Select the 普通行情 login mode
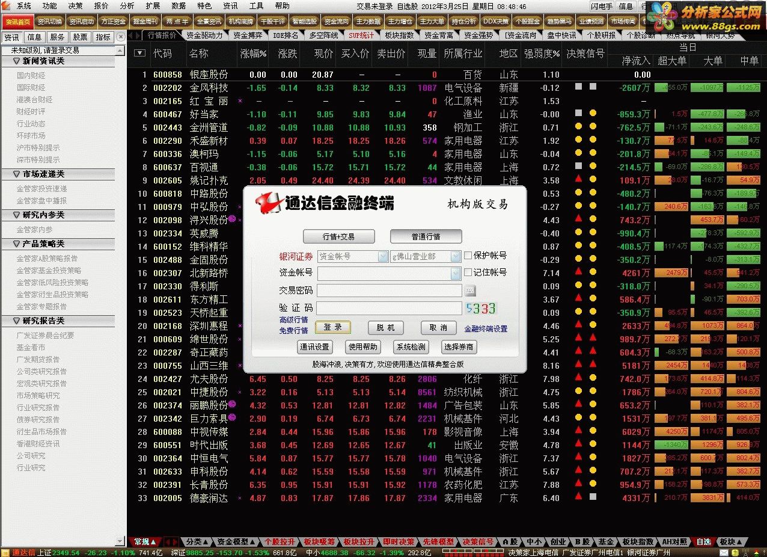Image resolution: width=767 pixels, height=557 pixels. (x=426, y=236)
